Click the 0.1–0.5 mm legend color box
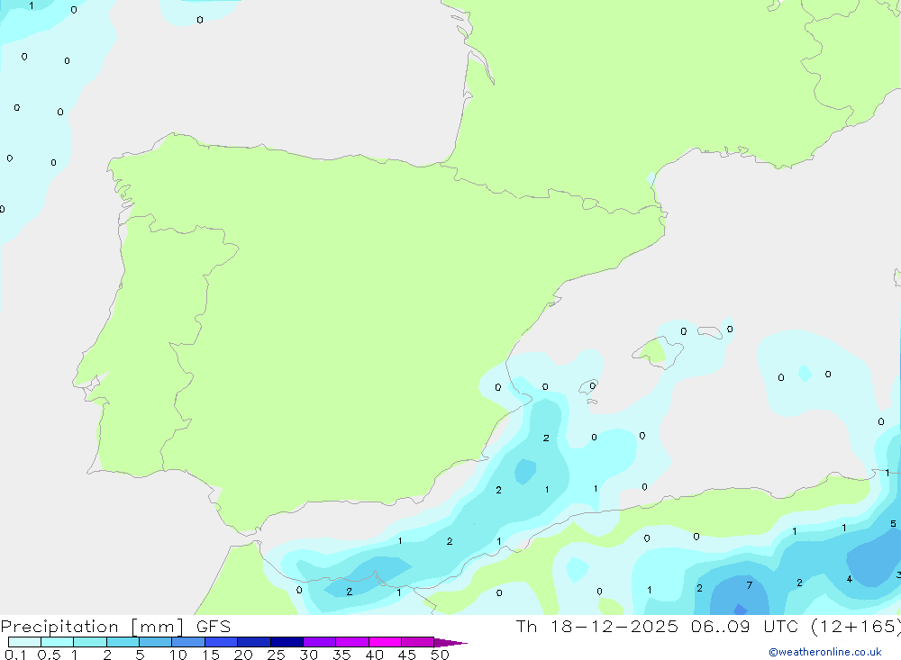Image resolution: width=901 pixels, height=660 pixels. click(24, 642)
